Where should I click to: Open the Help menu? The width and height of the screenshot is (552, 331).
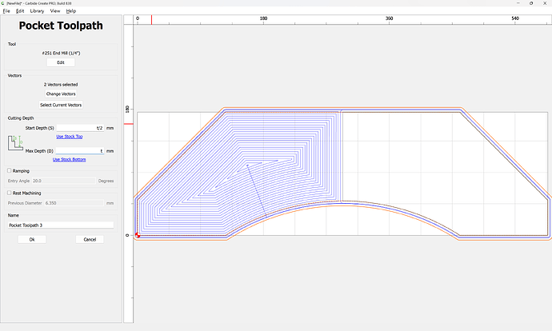pyautogui.click(x=71, y=11)
